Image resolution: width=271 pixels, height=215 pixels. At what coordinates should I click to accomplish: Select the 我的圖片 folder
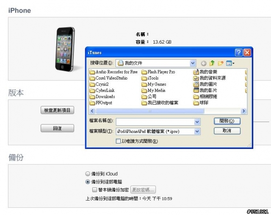point(205,84)
